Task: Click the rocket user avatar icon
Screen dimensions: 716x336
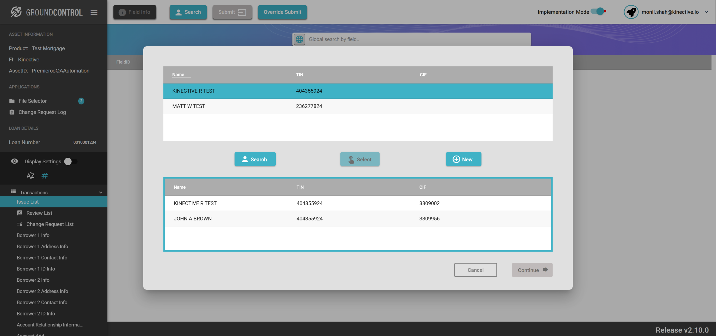Action: [x=631, y=12]
